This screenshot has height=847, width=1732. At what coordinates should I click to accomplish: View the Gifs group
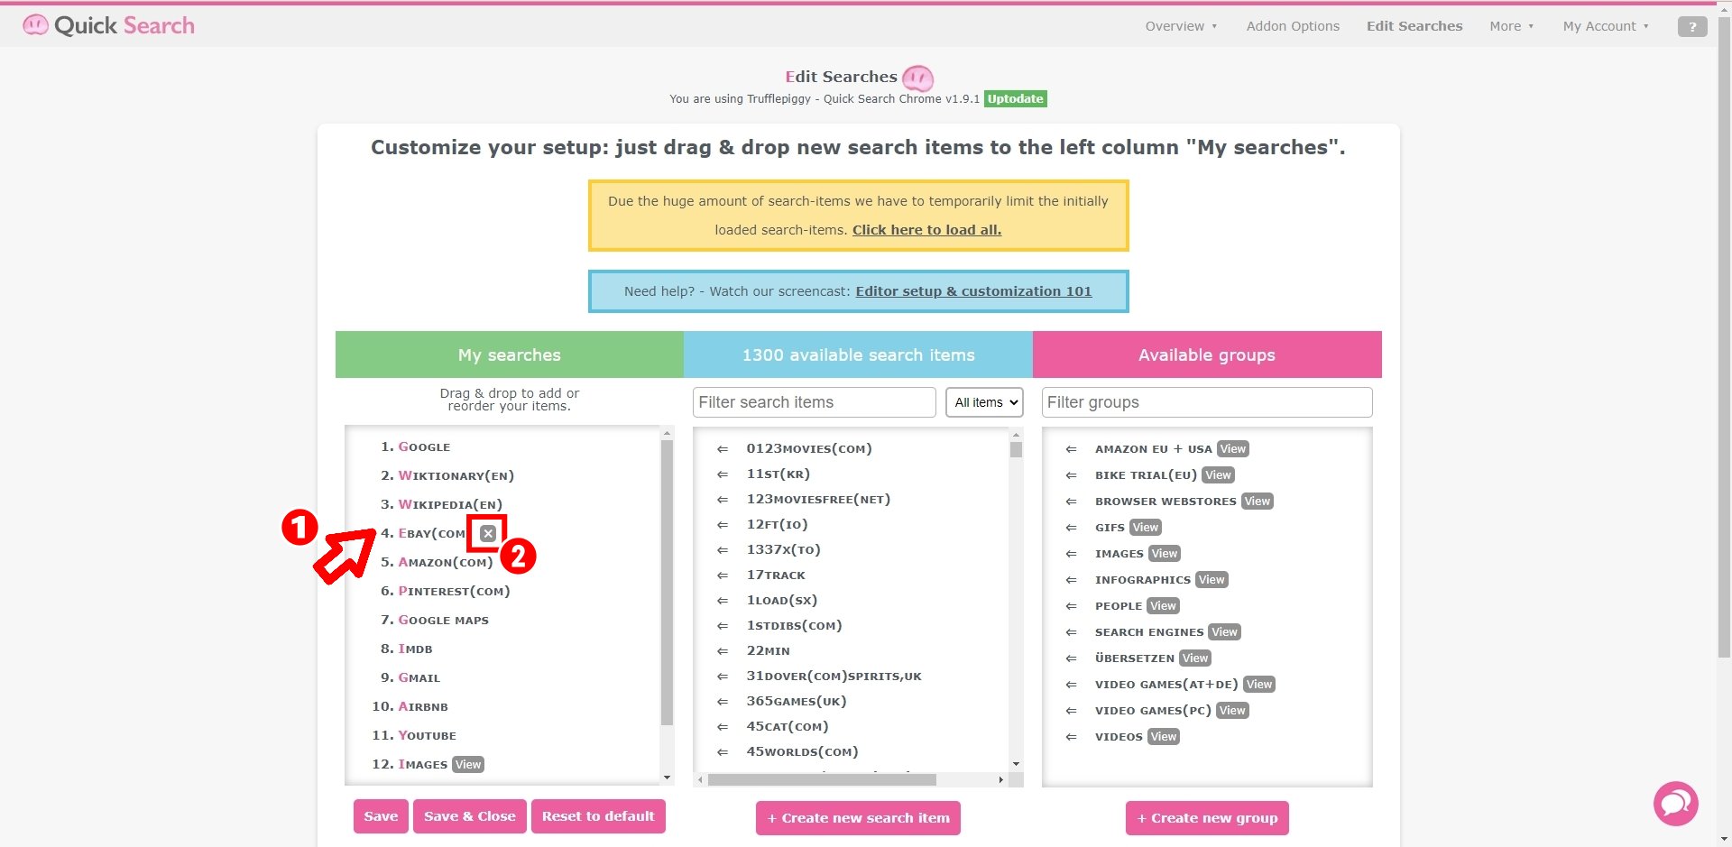point(1146,527)
